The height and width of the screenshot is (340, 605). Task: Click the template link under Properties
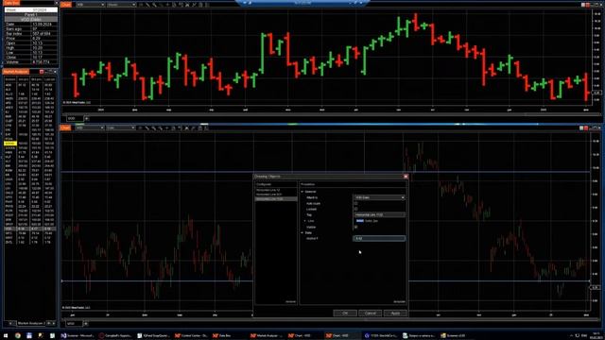point(399,301)
